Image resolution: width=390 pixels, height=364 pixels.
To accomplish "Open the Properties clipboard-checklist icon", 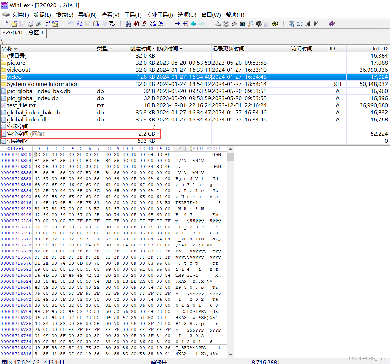I will click(47, 24).
